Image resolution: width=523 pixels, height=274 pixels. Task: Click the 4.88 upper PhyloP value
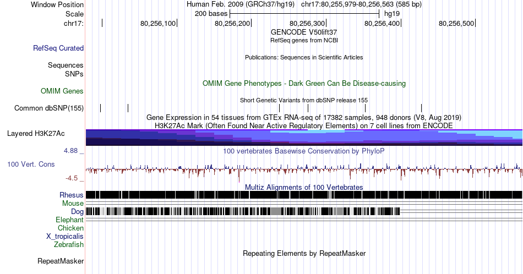70,151
